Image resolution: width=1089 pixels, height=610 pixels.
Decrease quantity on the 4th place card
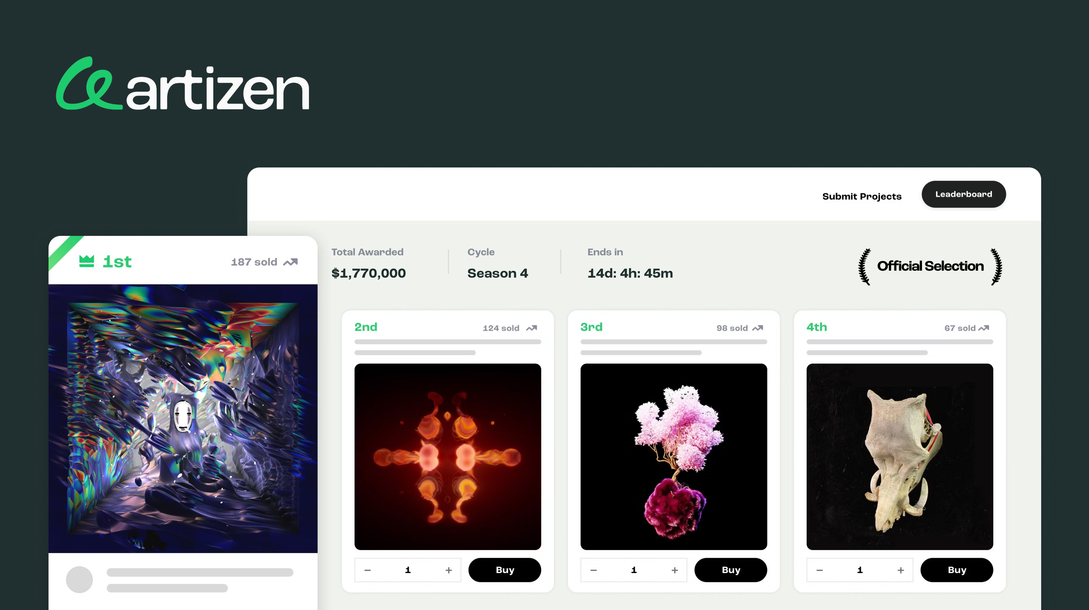pyautogui.click(x=819, y=570)
